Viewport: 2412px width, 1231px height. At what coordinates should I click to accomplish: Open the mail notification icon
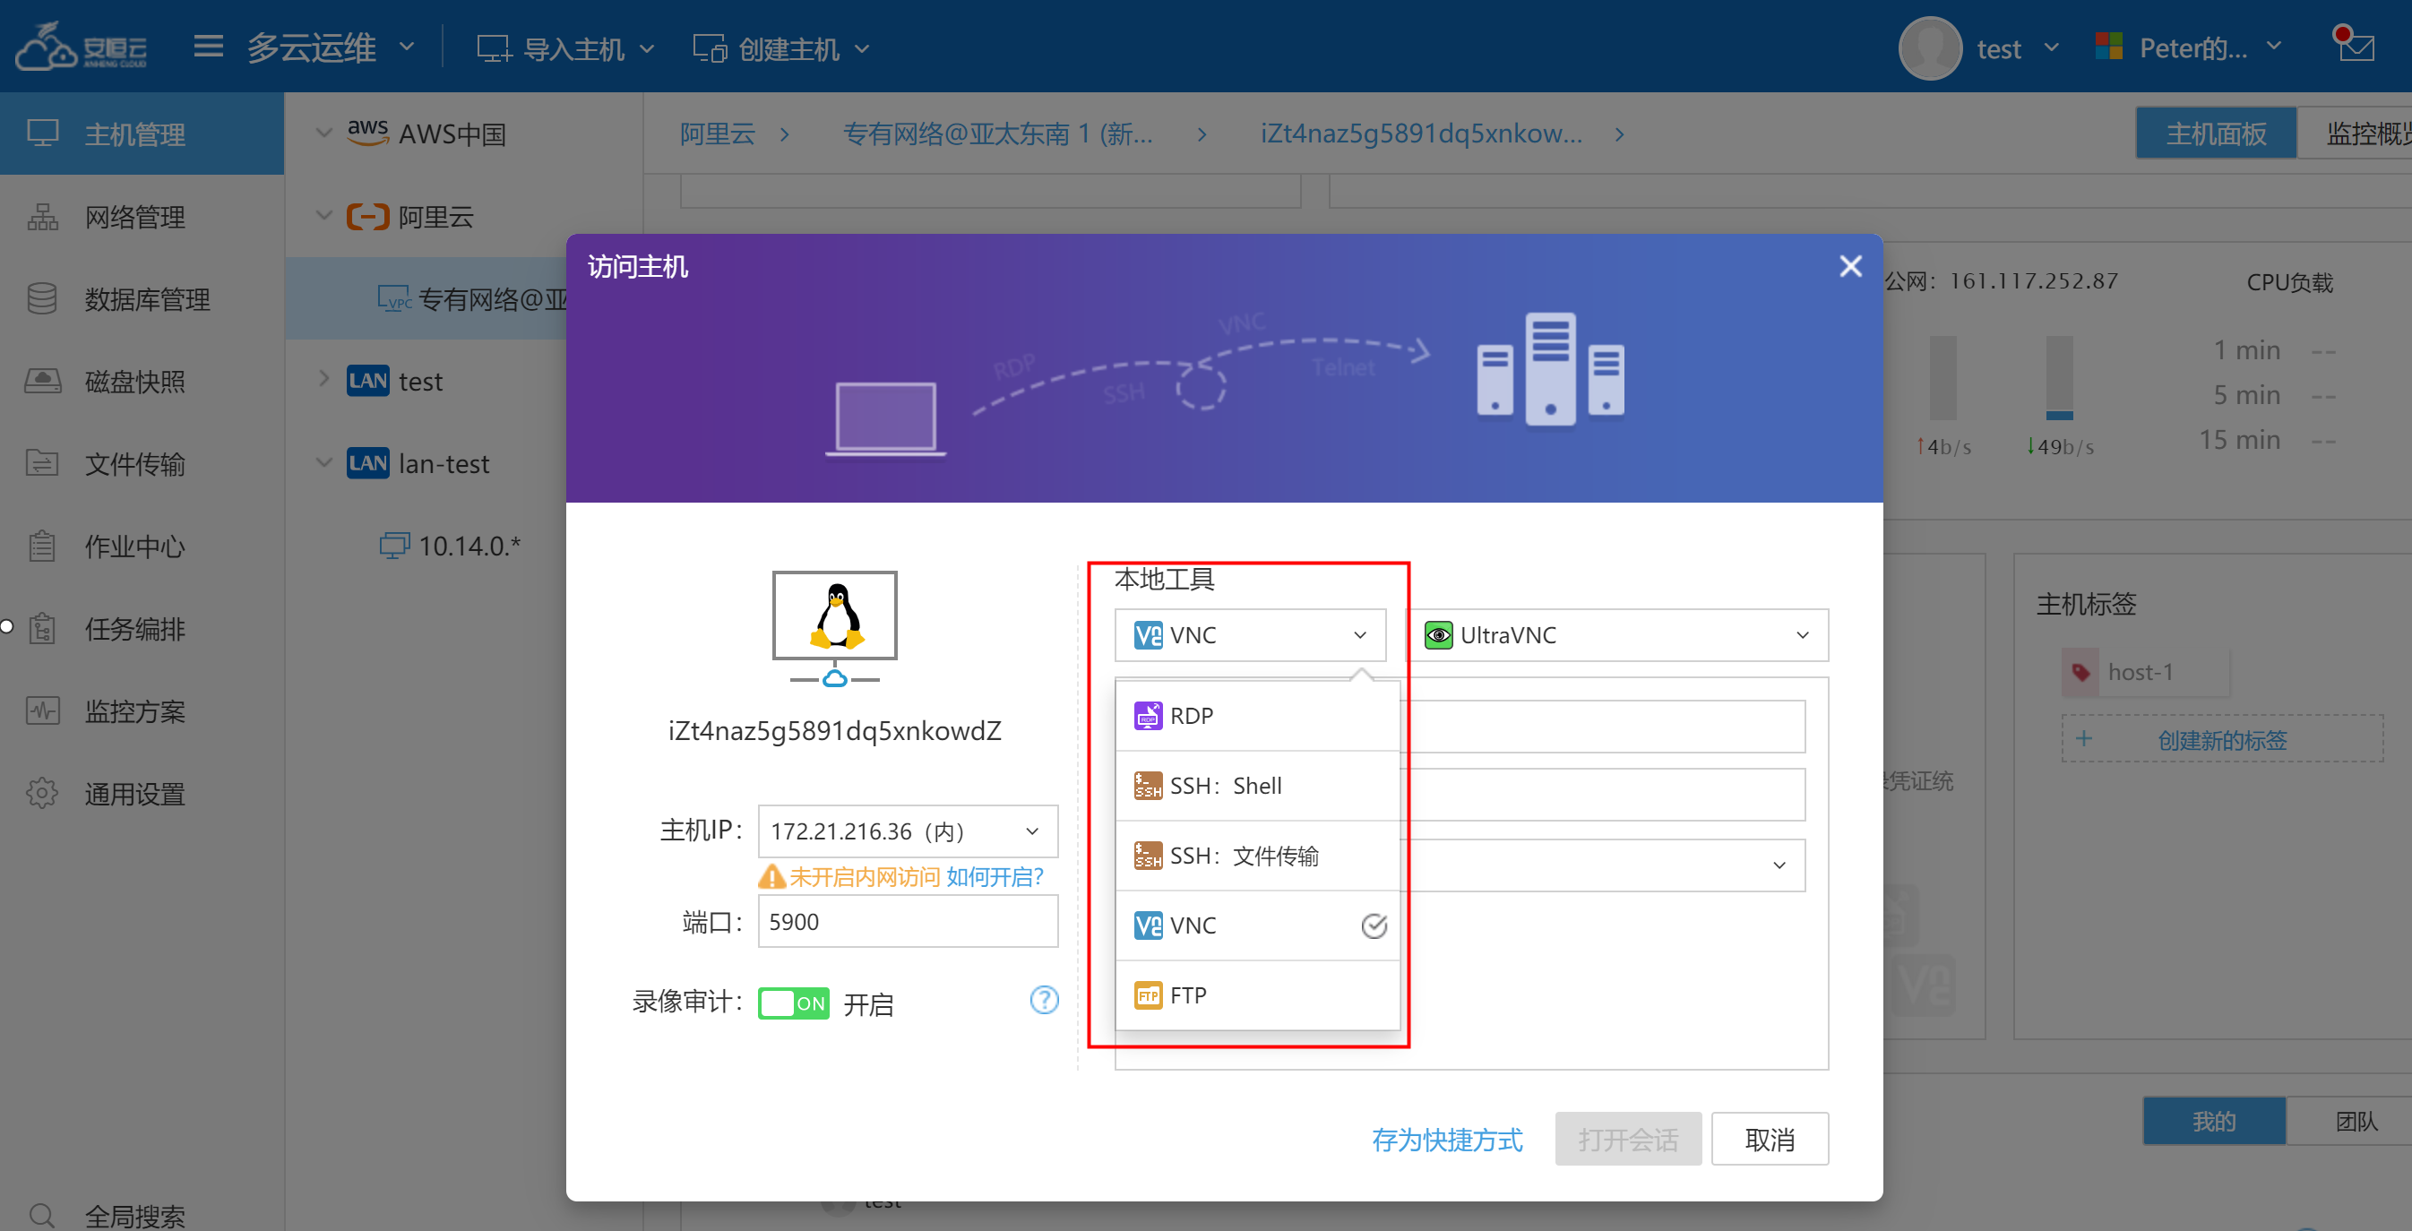[x=2354, y=46]
